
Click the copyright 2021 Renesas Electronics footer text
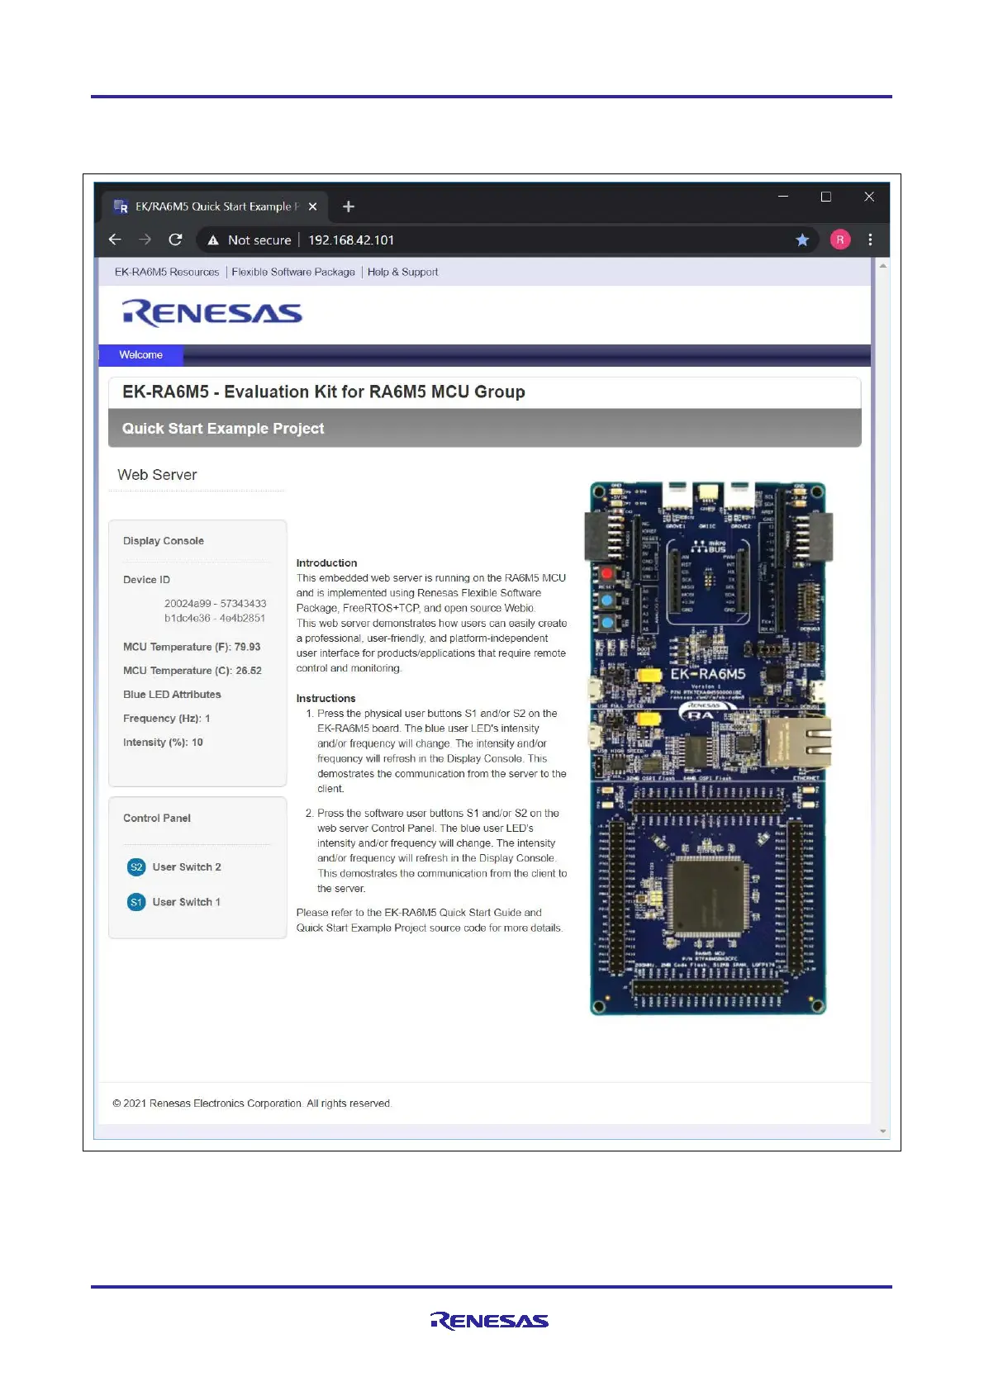coord(252,1104)
